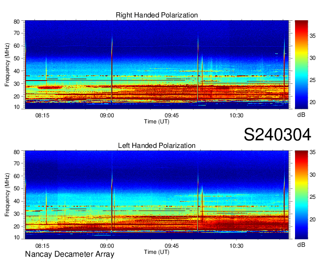Click the "Nancay Decameter Array" caption
Viewport: 321px width, 260px height.
coord(69,254)
